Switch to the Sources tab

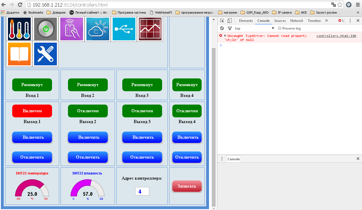pyautogui.click(x=280, y=20)
